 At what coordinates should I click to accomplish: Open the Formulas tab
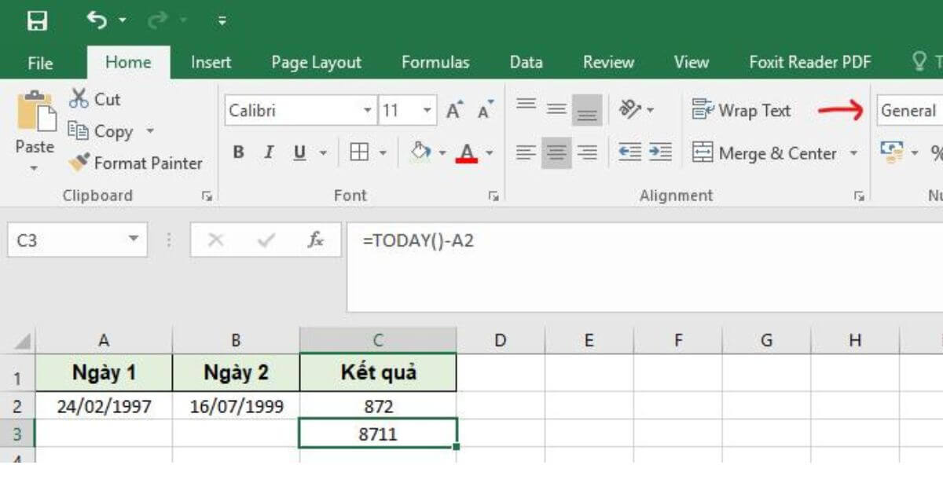[435, 63]
